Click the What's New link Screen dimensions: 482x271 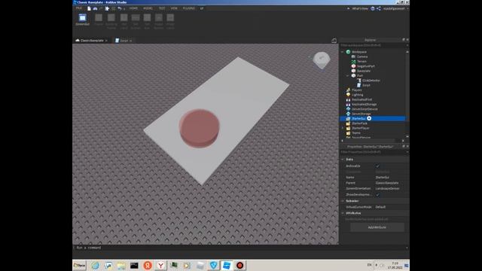(x=360, y=8)
